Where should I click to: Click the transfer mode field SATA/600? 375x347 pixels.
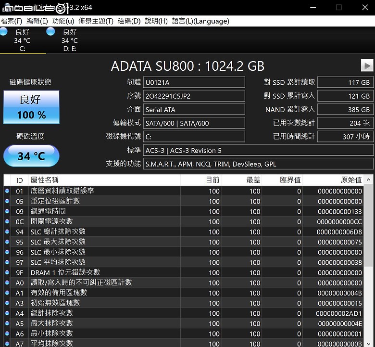click(x=194, y=123)
